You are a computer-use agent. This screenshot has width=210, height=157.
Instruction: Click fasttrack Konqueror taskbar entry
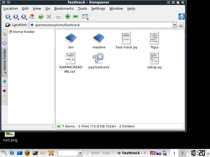[132, 153]
